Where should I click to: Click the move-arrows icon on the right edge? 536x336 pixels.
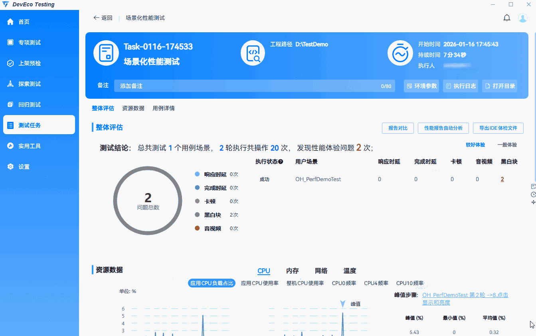533,202
